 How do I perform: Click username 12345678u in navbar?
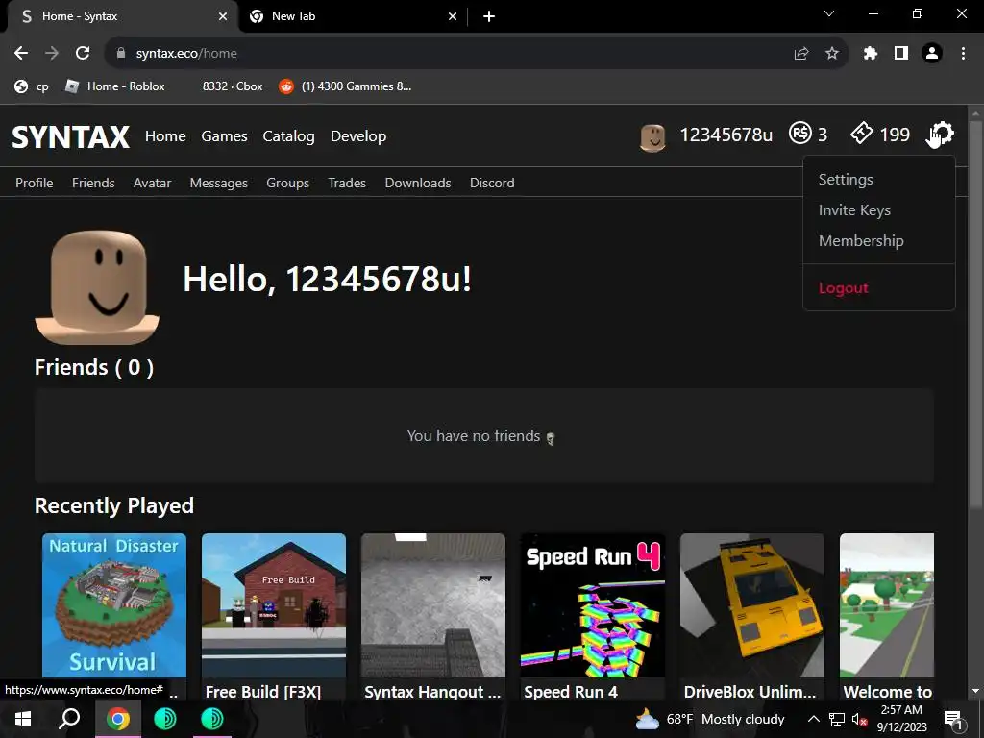click(x=726, y=135)
